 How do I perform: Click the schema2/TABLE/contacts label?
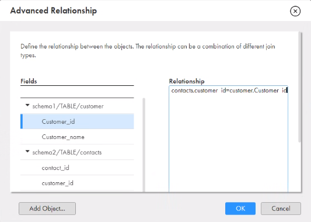tap(67, 152)
